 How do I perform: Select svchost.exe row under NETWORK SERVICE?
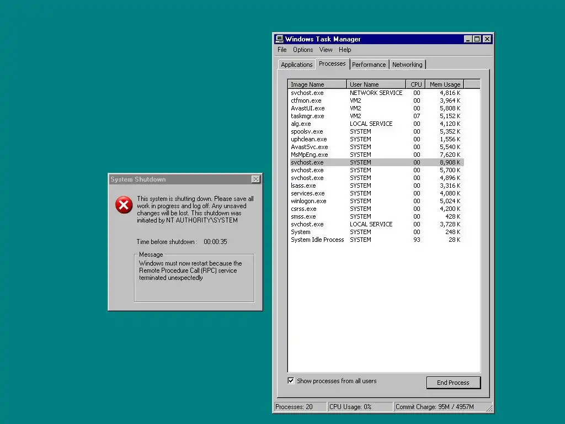click(x=376, y=93)
